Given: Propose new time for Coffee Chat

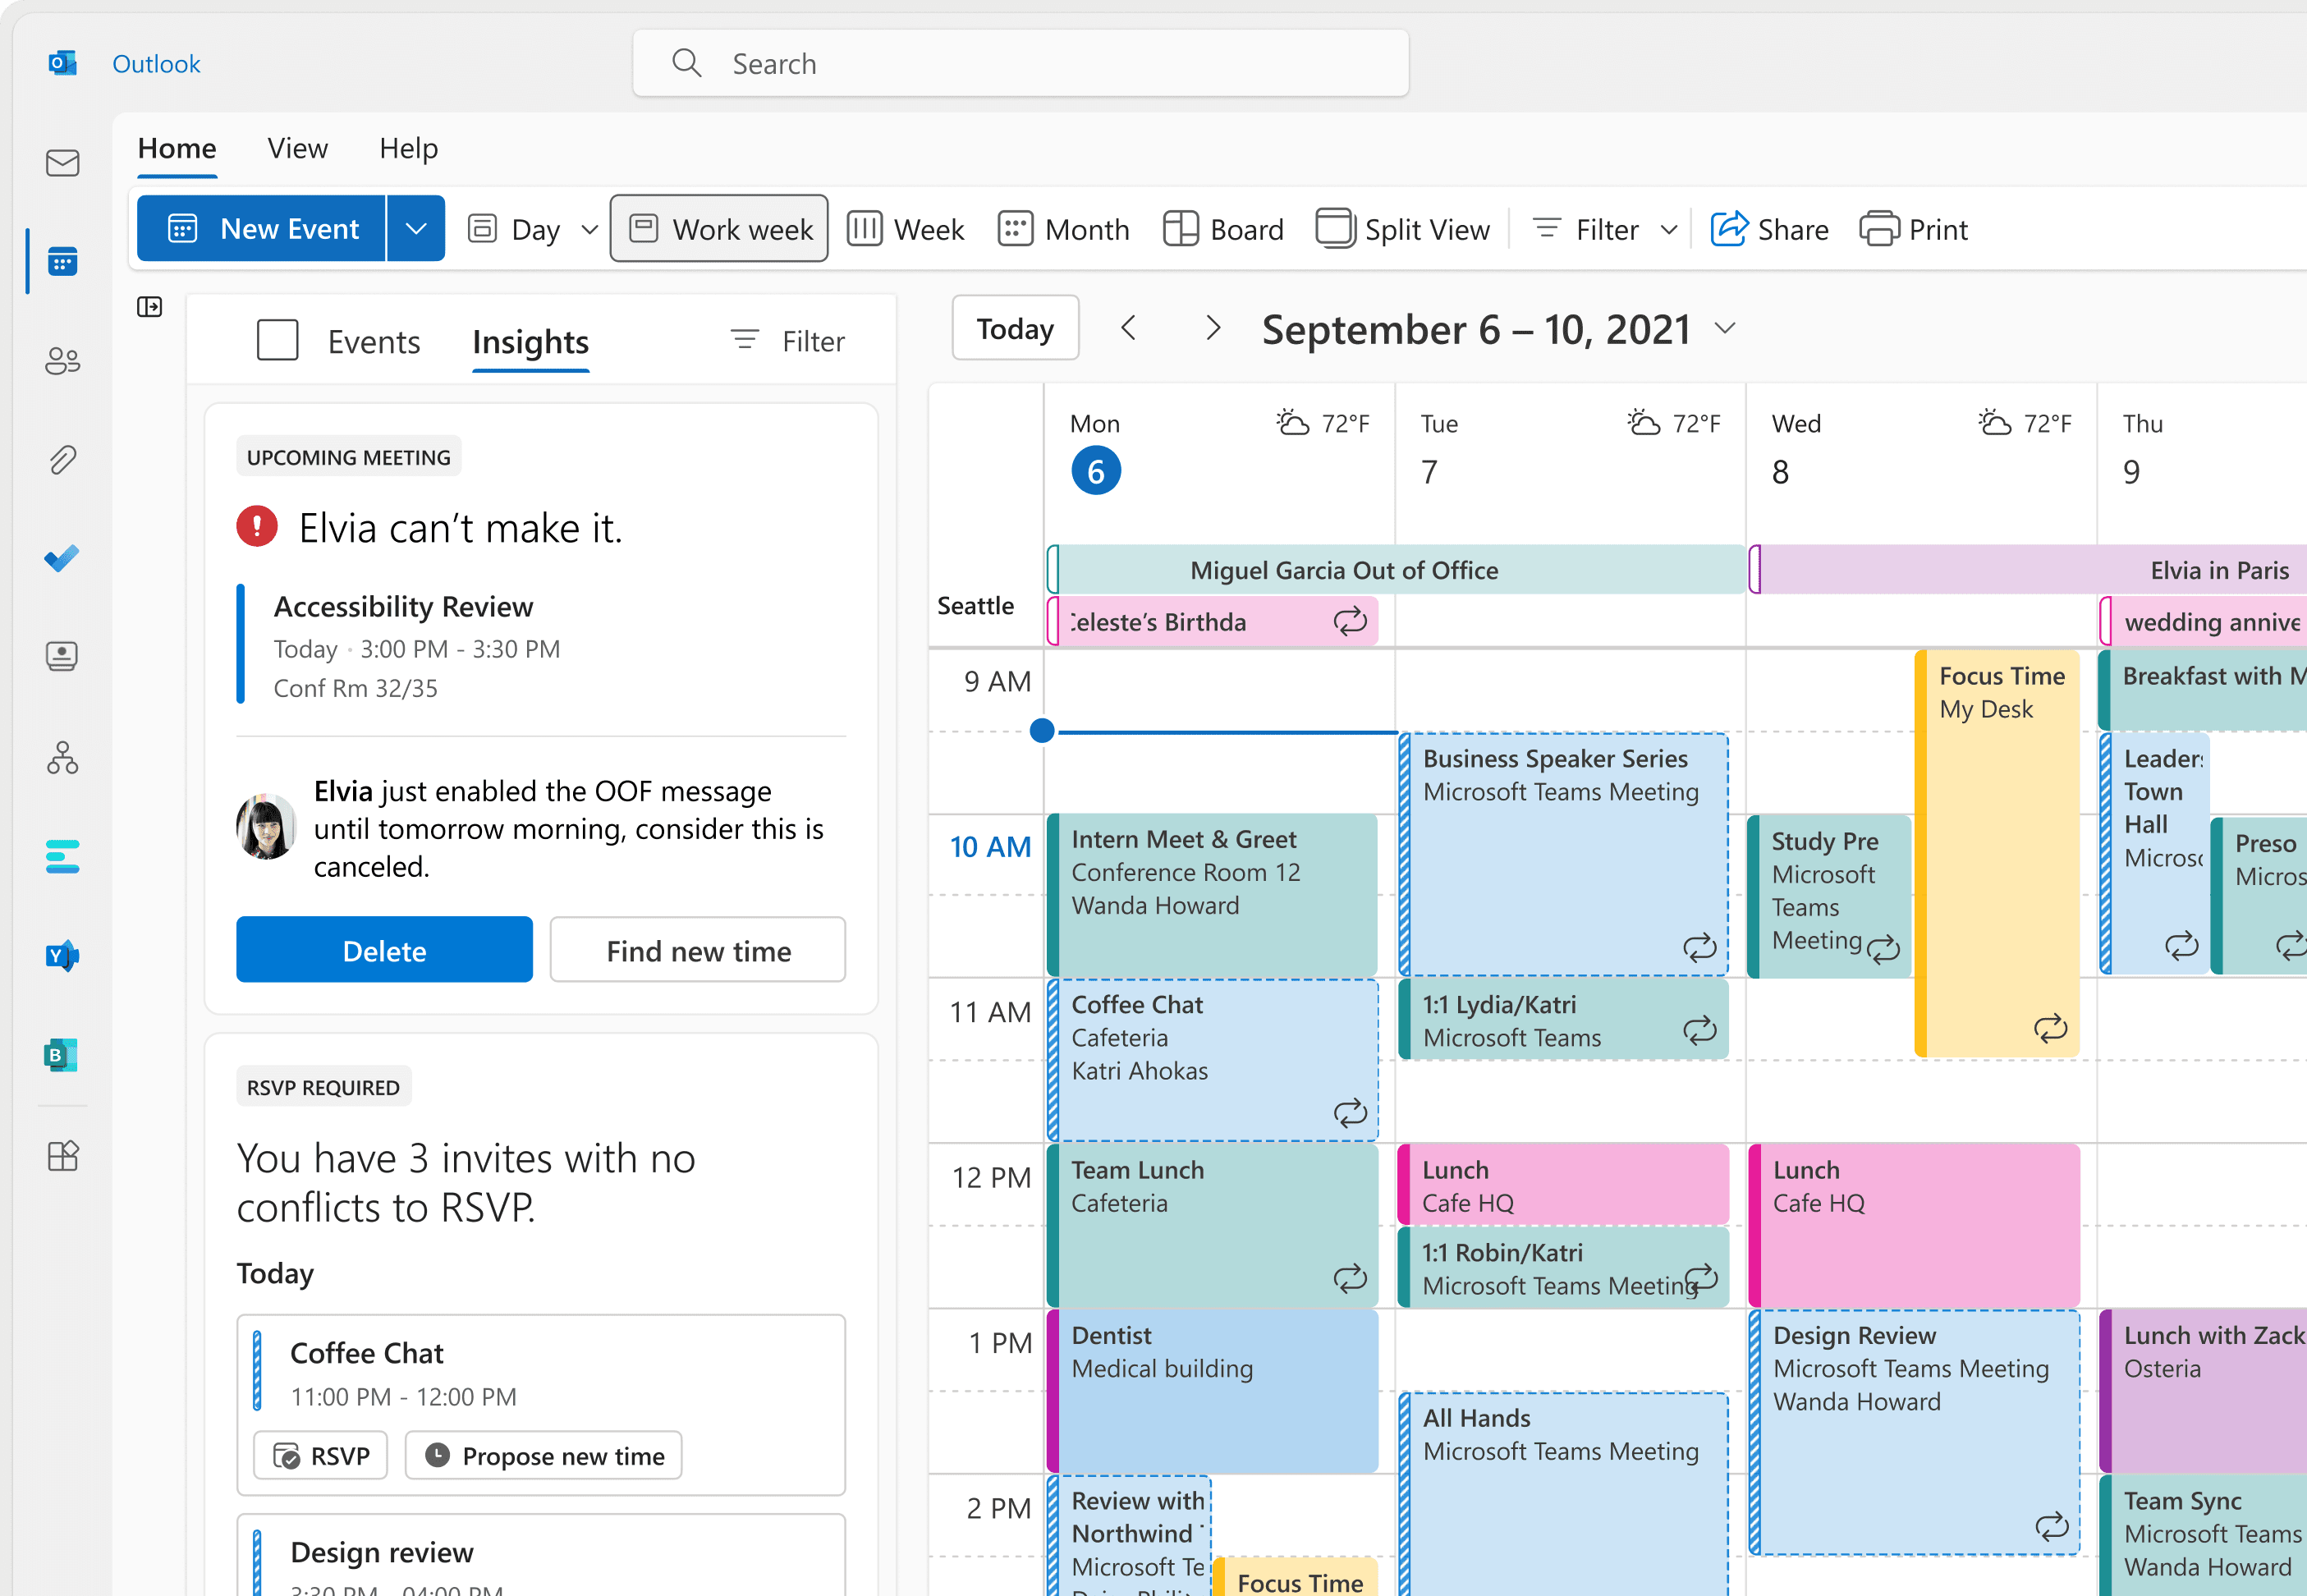Looking at the screenshot, I should point(543,1456).
